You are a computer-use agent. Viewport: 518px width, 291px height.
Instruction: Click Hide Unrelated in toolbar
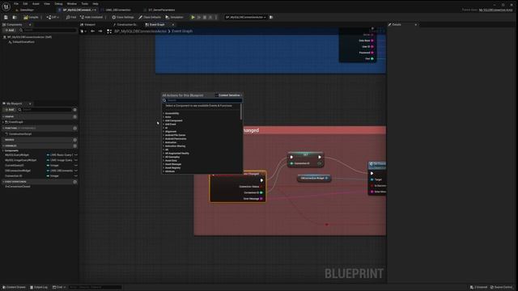pos(91,17)
